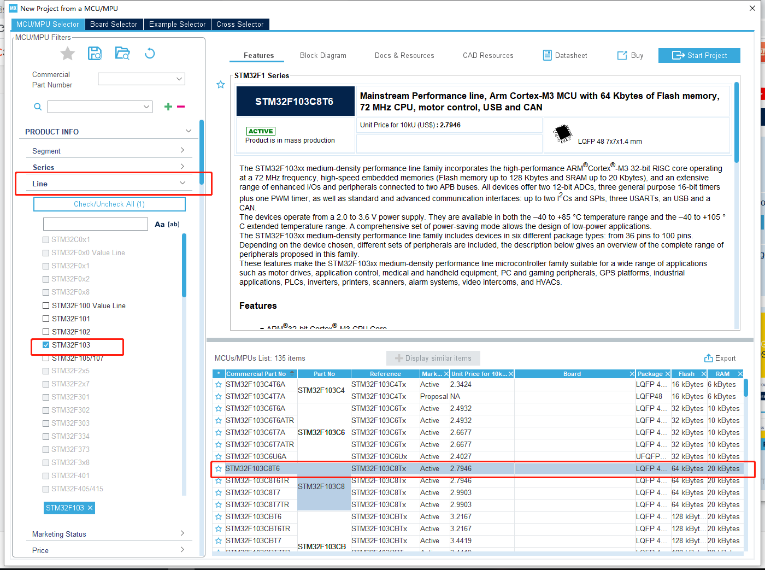Open the CAD Resources tab

tap(488, 55)
